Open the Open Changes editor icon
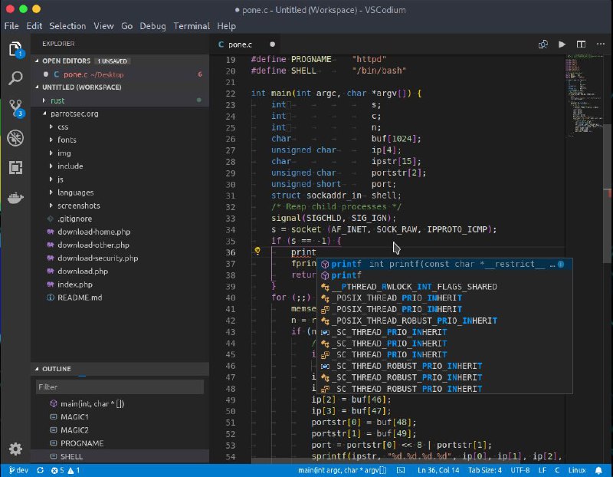The image size is (613, 477). pos(545,44)
